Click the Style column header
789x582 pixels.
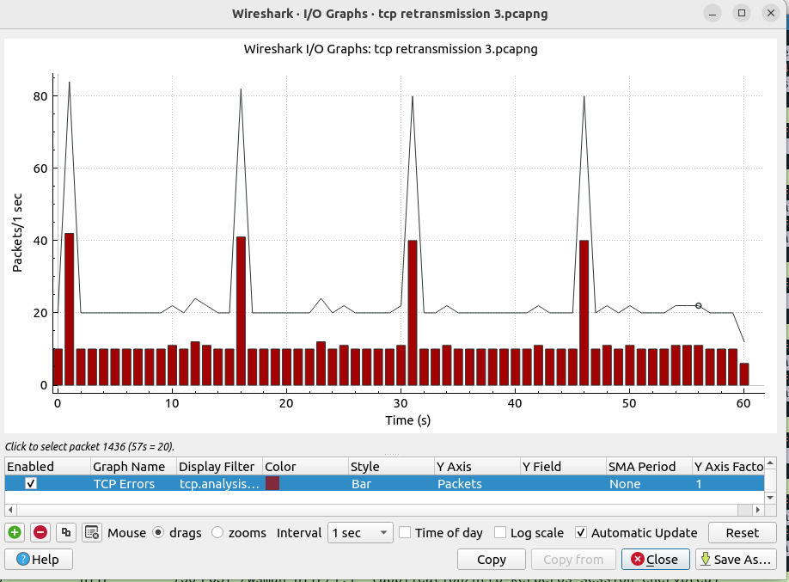tap(391, 466)
